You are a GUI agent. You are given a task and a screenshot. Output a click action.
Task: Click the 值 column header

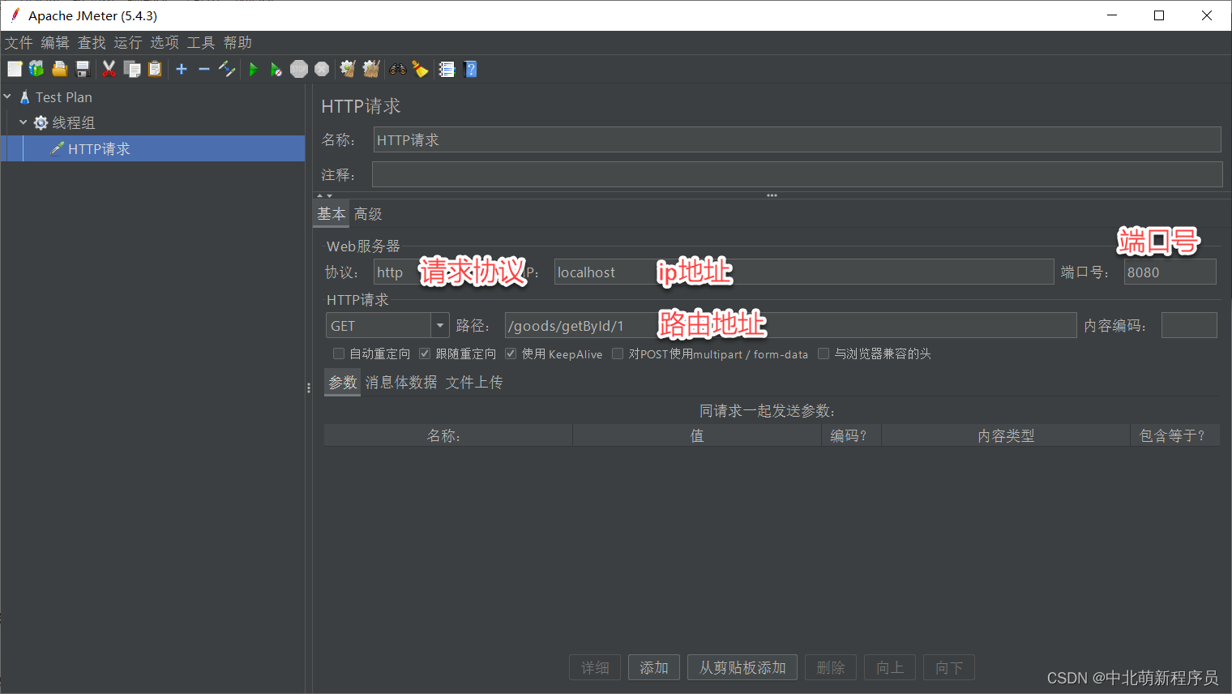(x=697, y=436)
